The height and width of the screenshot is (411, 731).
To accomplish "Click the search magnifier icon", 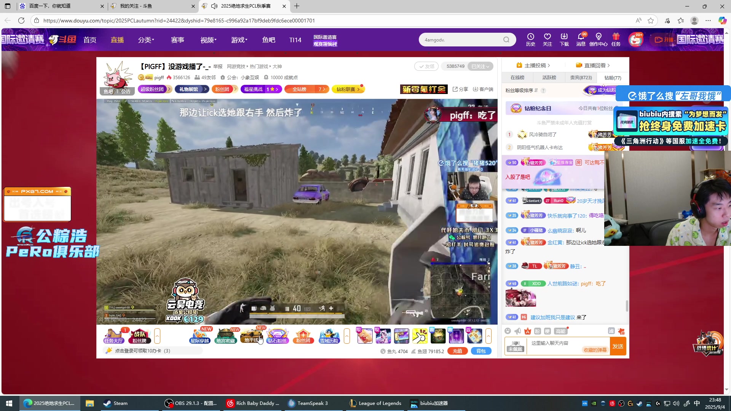I will (x=506, y=40).
